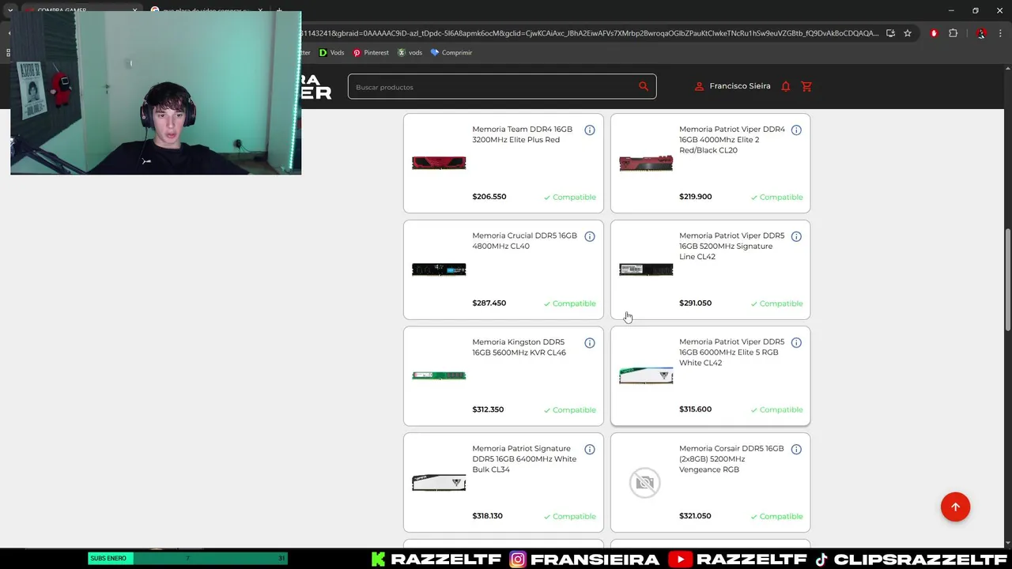The width and height of the screenshot is (1012, 569).
Task: Open the Comprimir bookmark
Action: pyautogui.click(x=451, y=52)
